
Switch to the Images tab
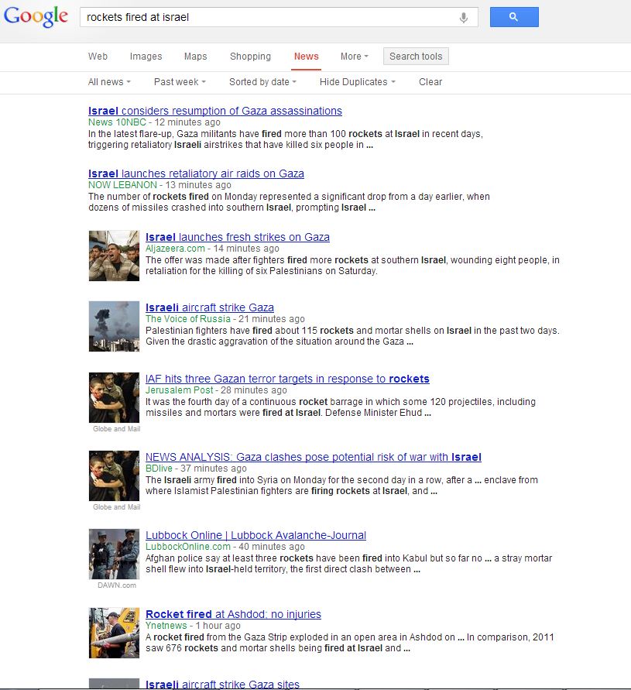click(146, 57)
